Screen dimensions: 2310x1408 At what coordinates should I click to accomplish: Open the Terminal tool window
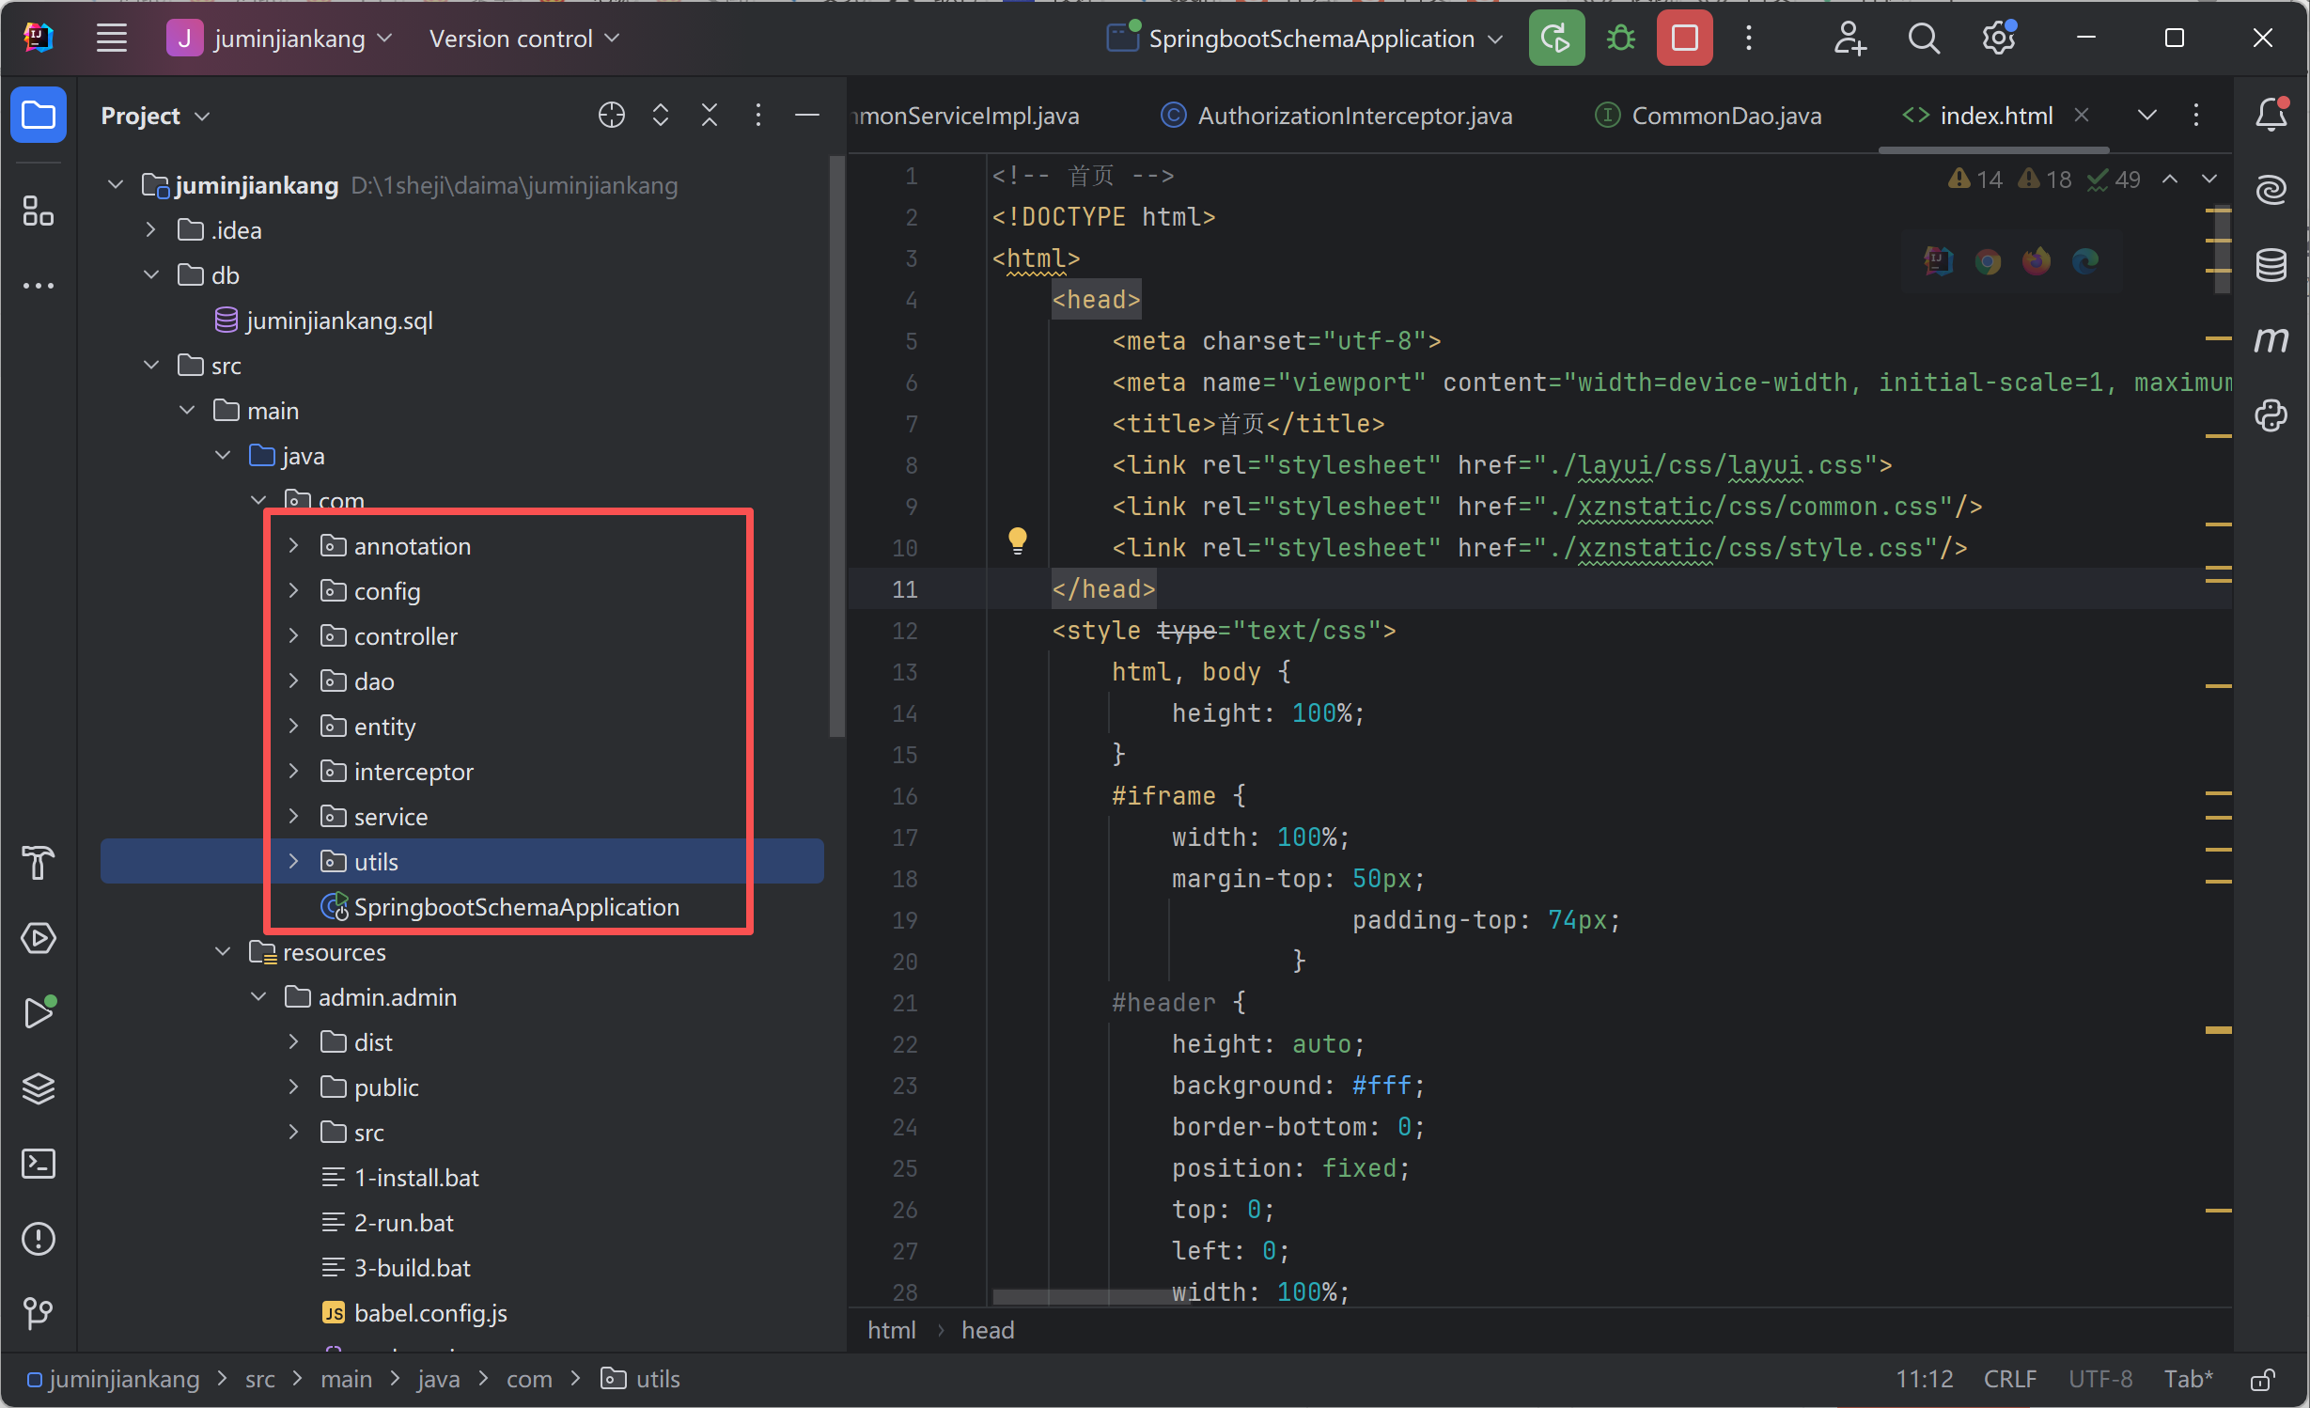(38, 1164)
